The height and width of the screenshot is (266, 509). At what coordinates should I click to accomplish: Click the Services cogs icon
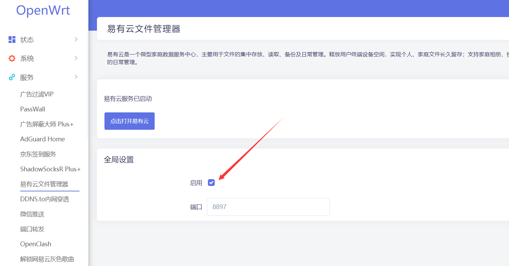12,77
